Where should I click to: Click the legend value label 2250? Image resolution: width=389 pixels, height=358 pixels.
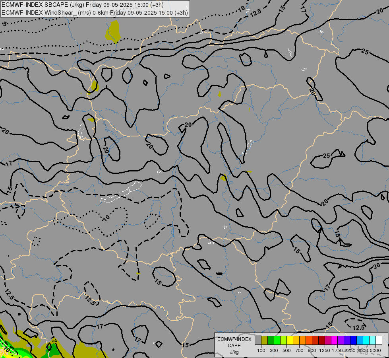tap(350, 350)
